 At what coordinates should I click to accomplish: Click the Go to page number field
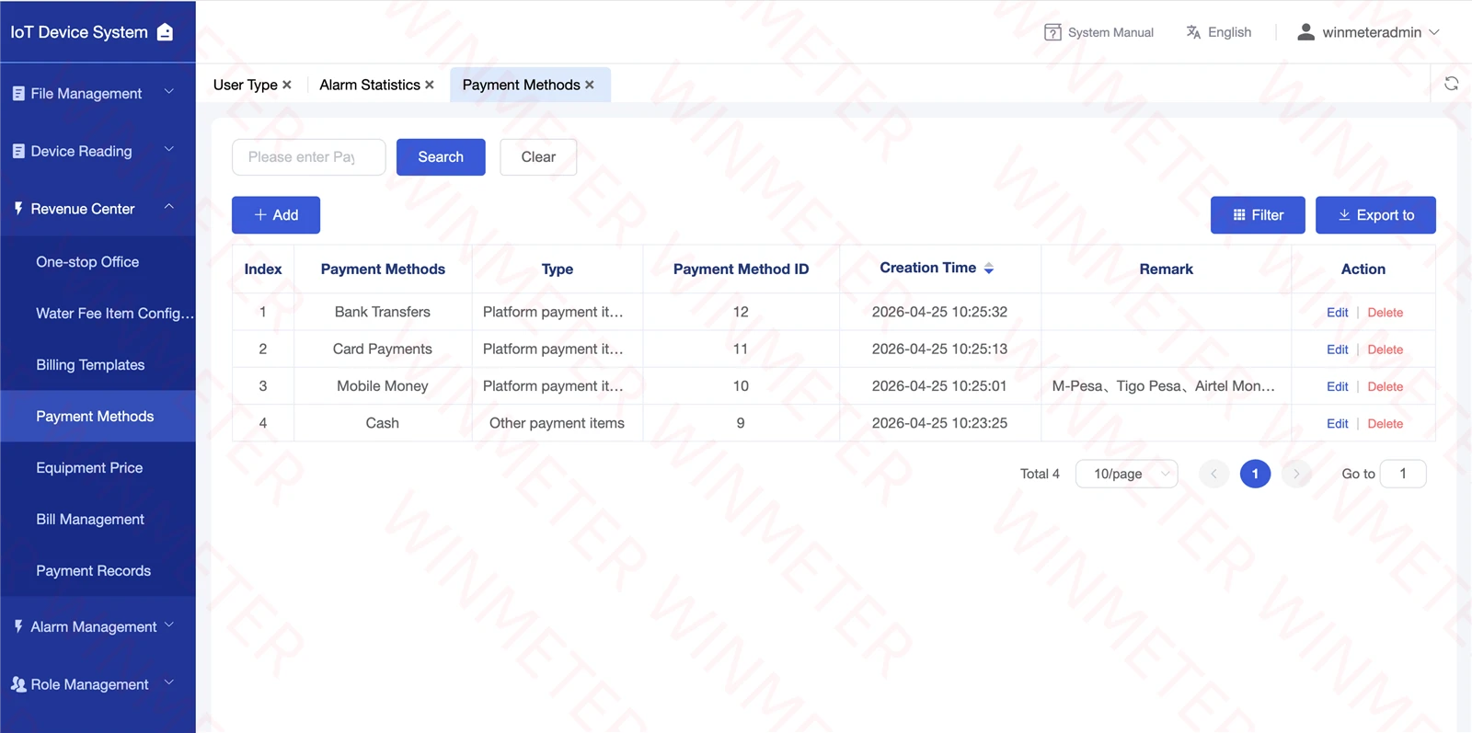point(1403,474)
